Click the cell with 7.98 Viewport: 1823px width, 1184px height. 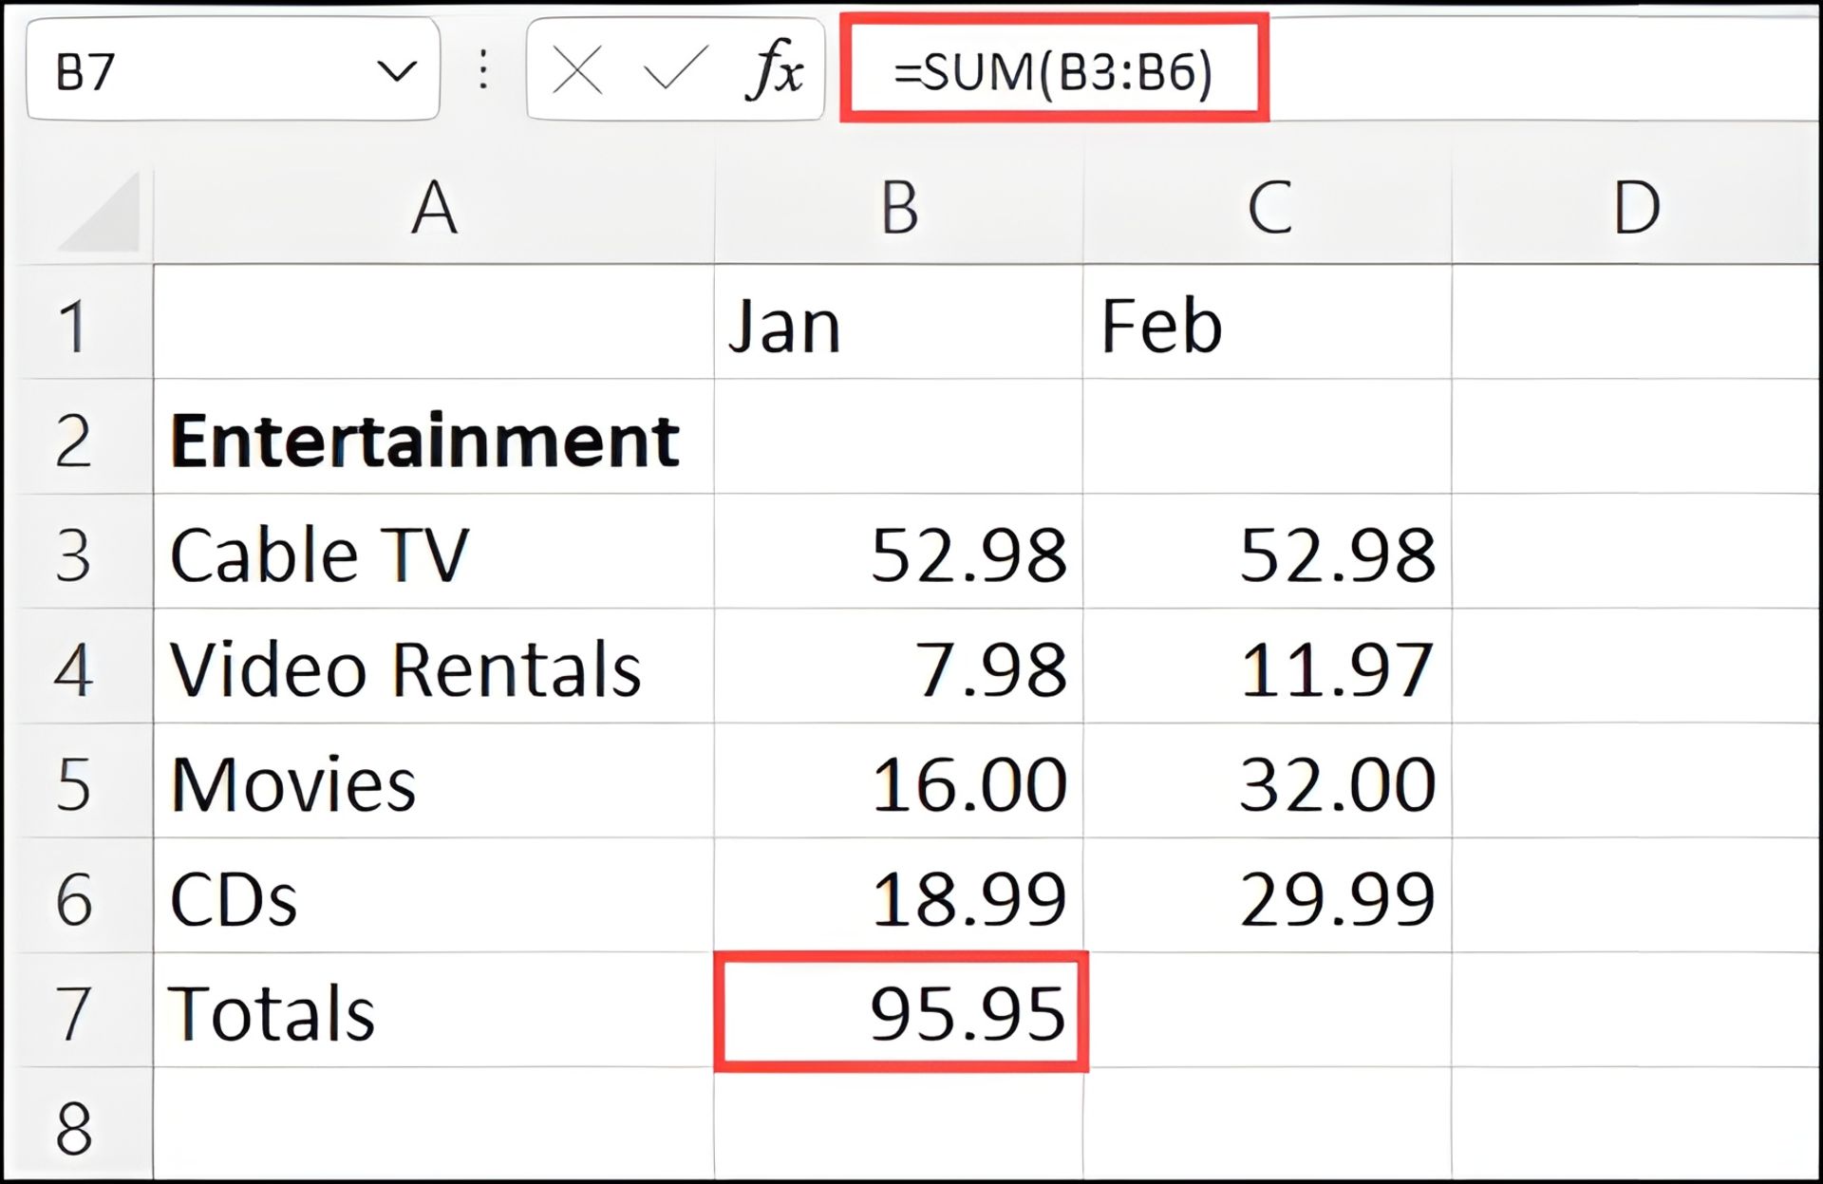898,667
